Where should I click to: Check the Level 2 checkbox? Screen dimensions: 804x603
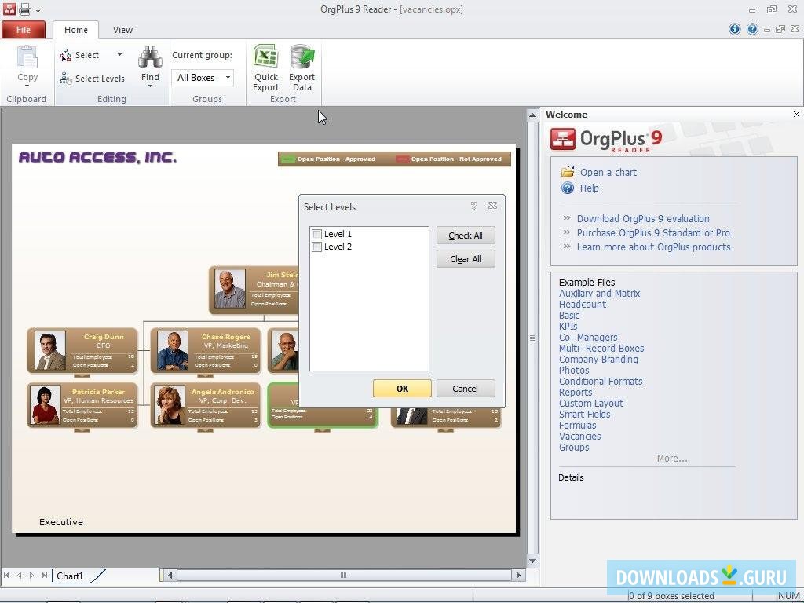pos(317,246)
